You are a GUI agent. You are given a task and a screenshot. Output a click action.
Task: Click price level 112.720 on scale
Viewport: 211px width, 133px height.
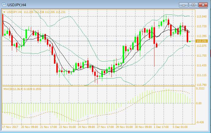coord(202,26)
